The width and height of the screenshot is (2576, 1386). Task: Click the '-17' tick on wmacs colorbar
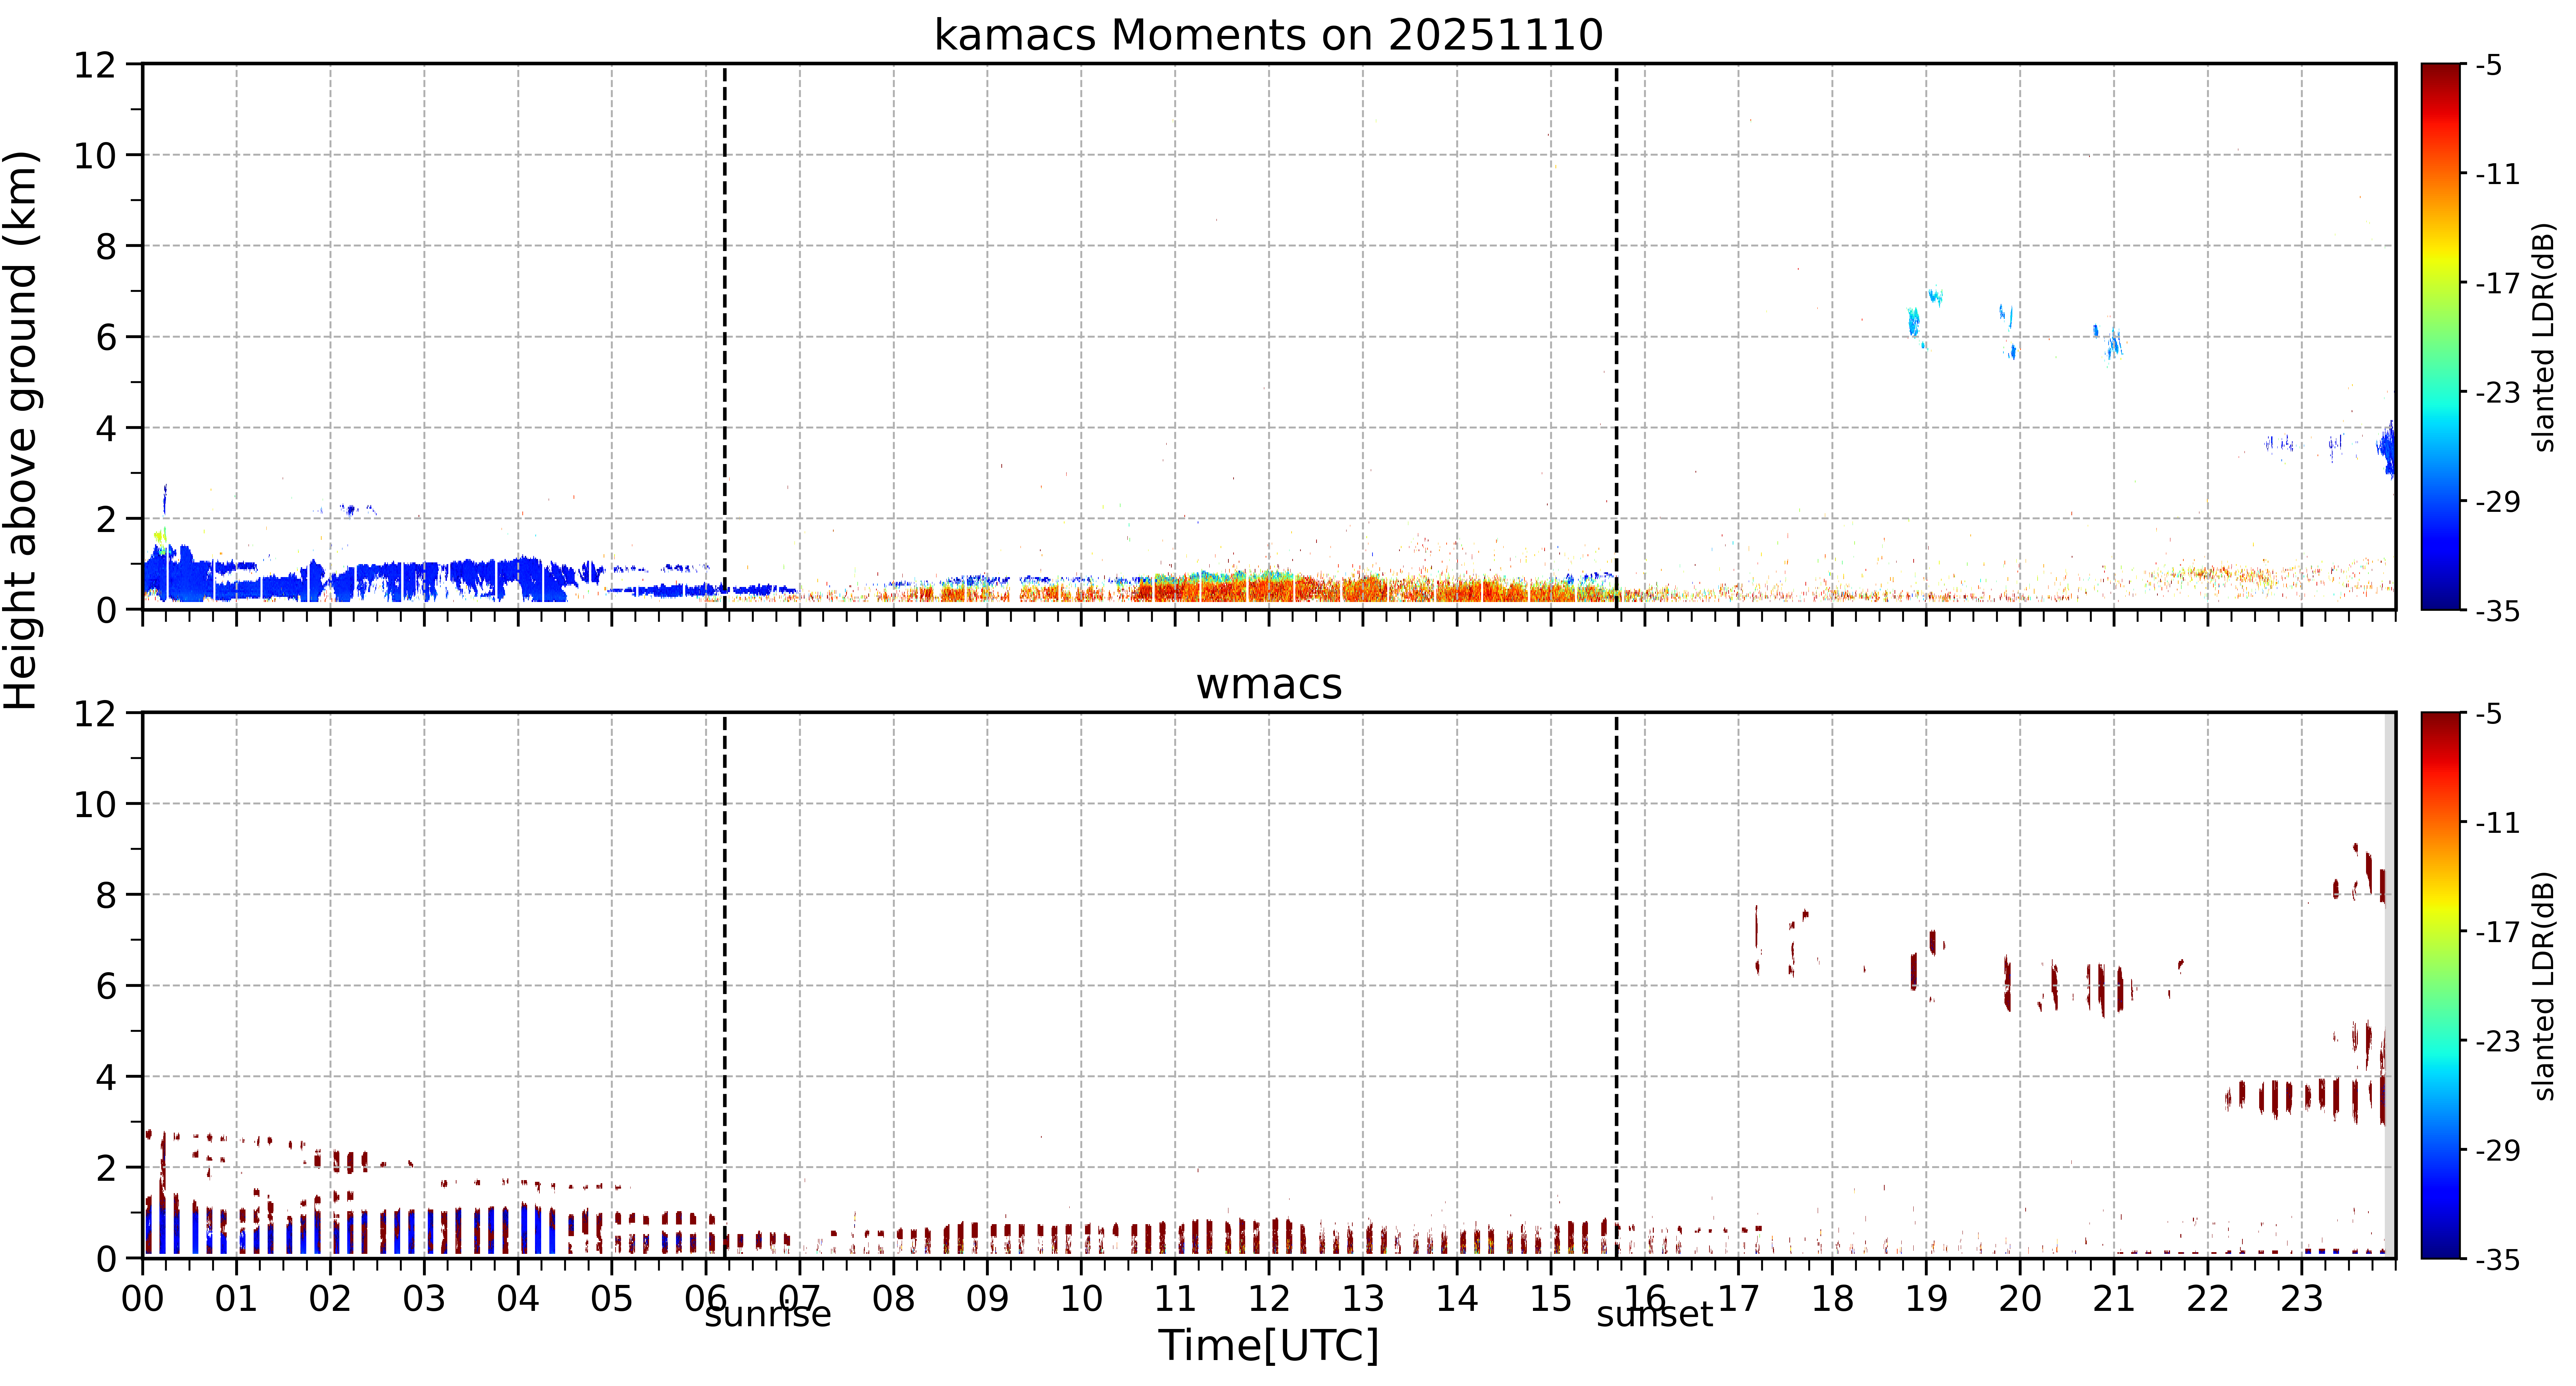pyautogui.click(x=2498, y=932)
